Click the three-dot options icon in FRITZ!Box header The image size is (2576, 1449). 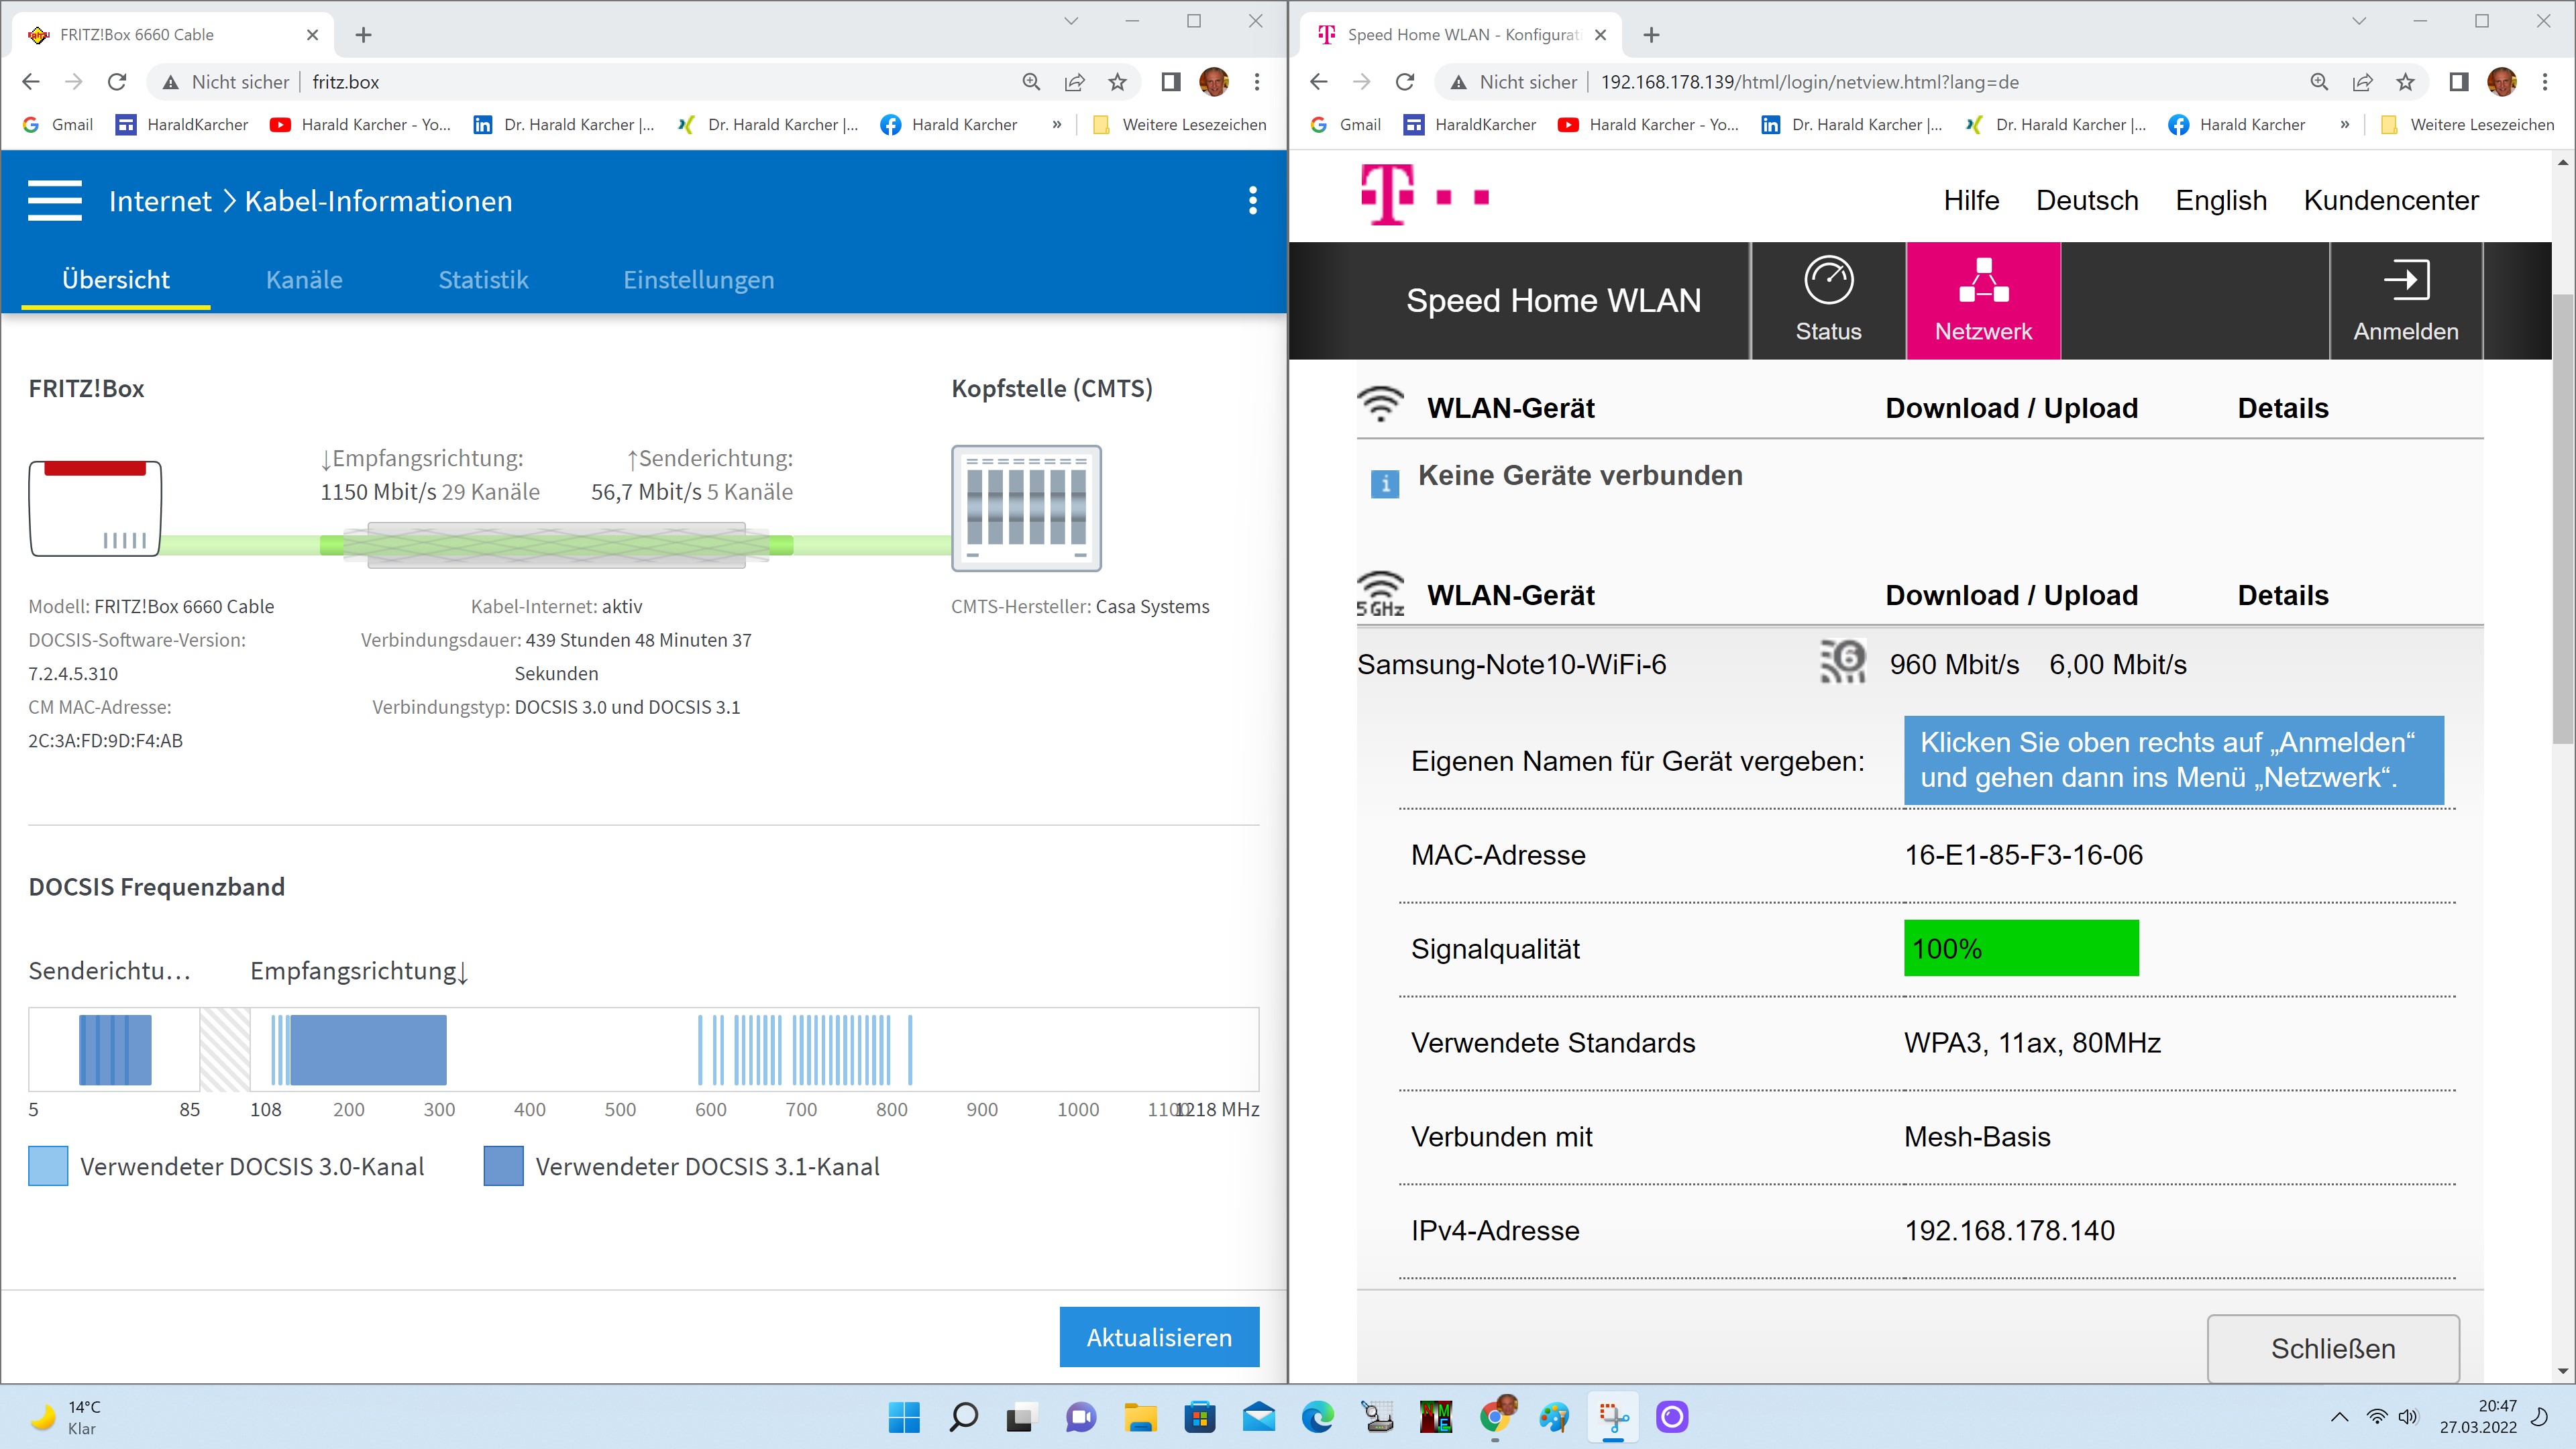point(1252,201)
